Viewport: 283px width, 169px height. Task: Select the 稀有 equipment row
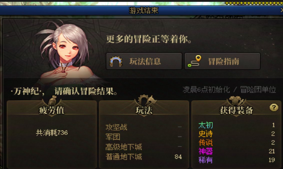[236, 160]
